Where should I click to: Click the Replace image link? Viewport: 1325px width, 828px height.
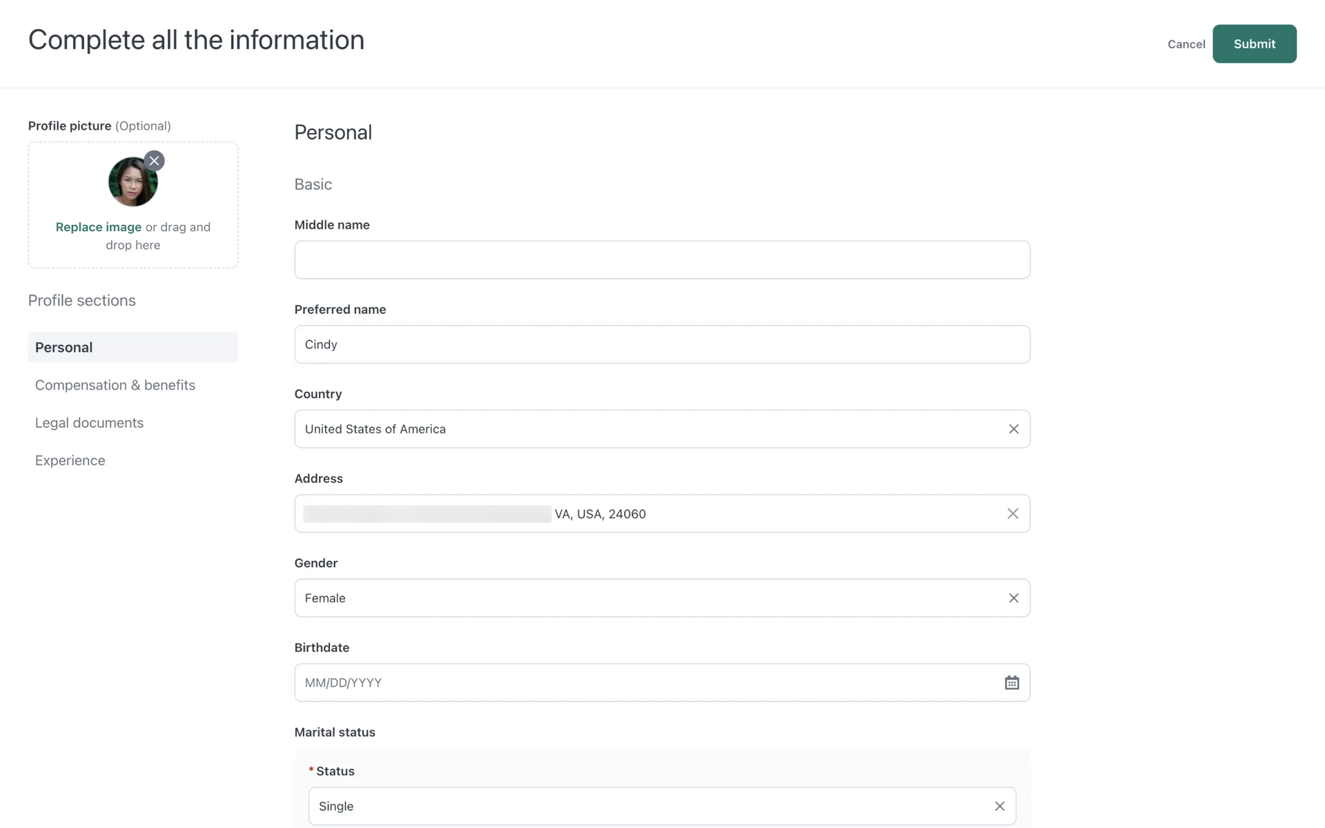click(x=99, y=227)
